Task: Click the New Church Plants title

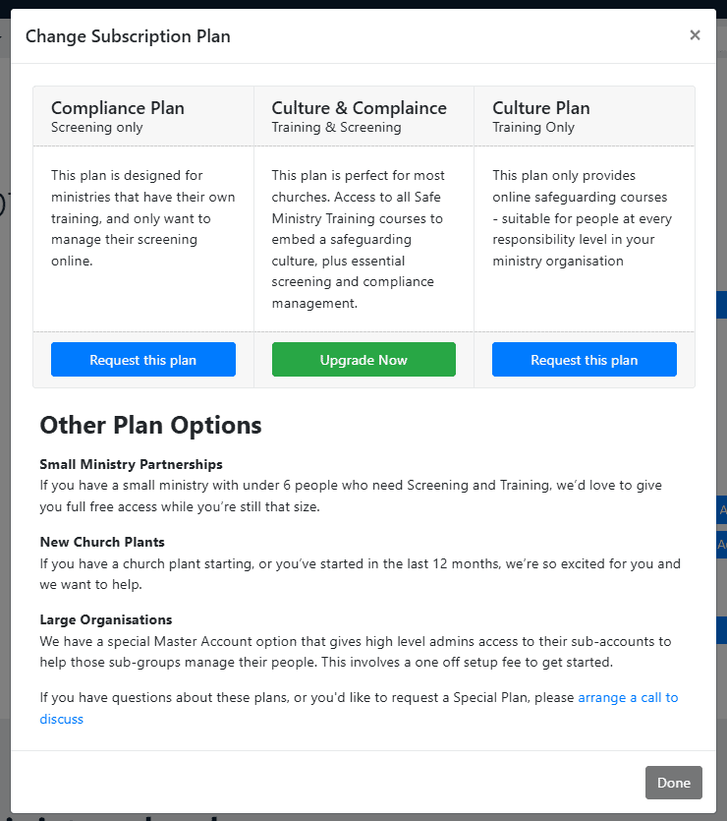Action: point(102,542)
